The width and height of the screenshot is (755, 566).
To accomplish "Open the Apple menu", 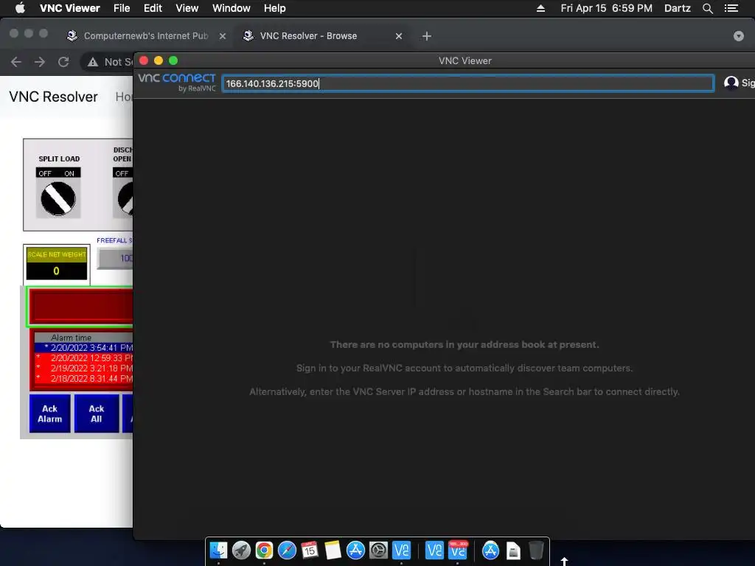I will point(20,8).
